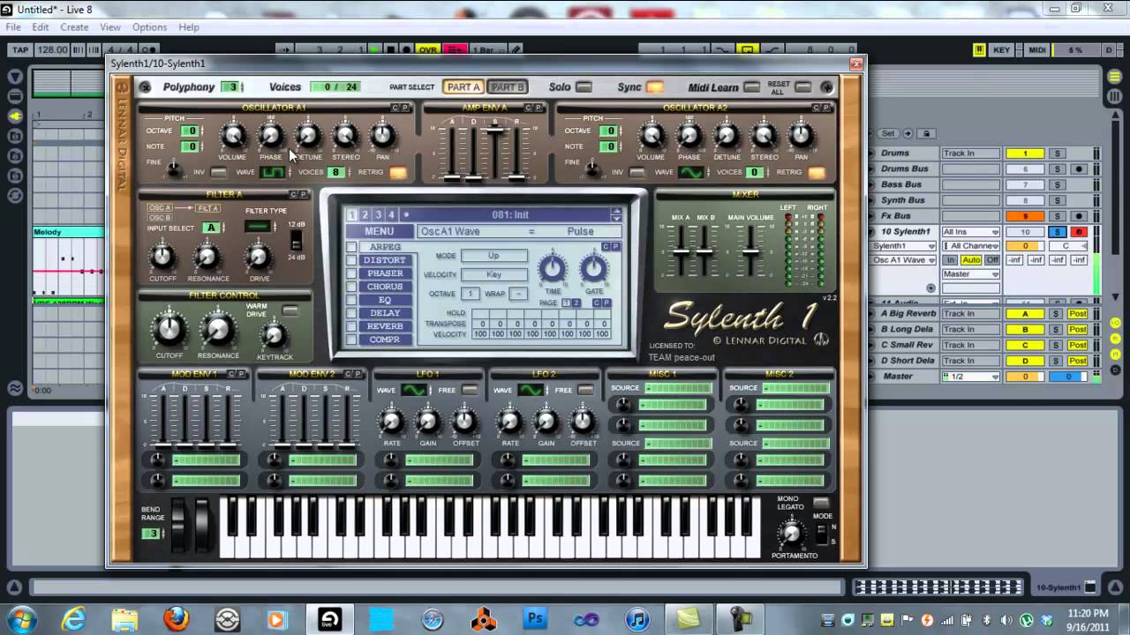Viewport: 1130px width, 635px height.
Task: Click the TAP tempo button
Action: [19, 50]
